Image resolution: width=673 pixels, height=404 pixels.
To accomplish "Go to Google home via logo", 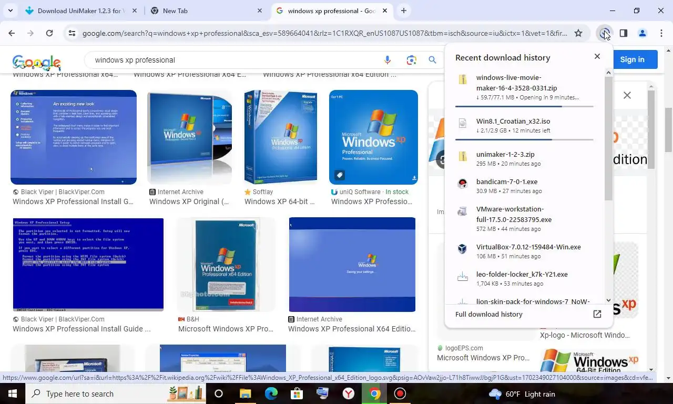I will (37, 62).
